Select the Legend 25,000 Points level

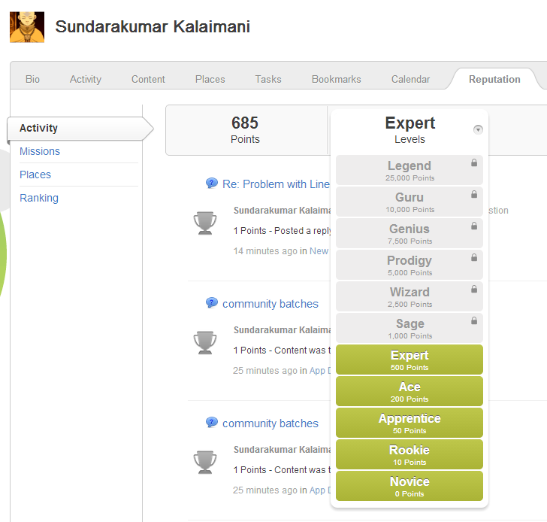pos(409,170)
